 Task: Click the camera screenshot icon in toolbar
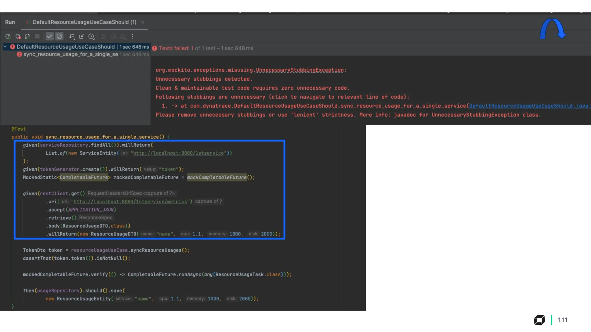103,36
